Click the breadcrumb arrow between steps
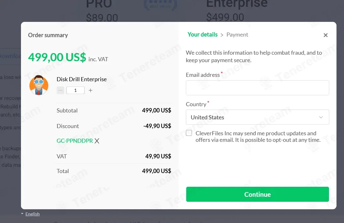The width and height of the screenshot is (344, 223). click(222, 35)
